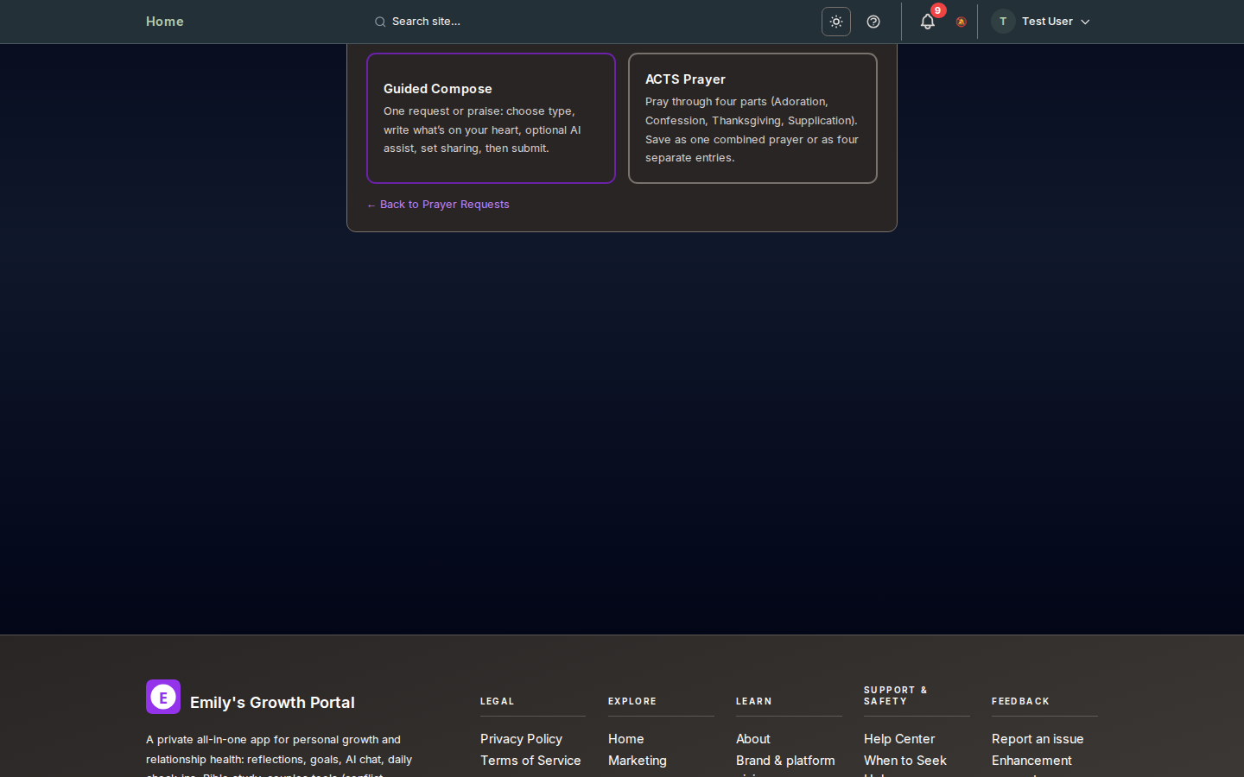Open the About link under Learn
This screenshot has width=1244, height=777.
click(752, 739)
